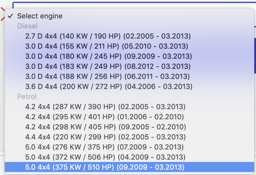Click the Diesel group header
This screenshot has height=175, width=256.
tap(27, 26)
